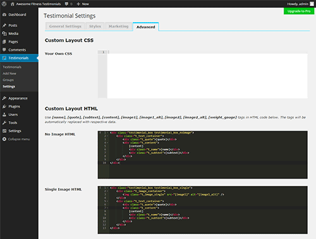Image resolution: width=316 pixels, height=239 pixels.
Task: Click the Posts pushpin icon
Action: (x=4, y=25)
